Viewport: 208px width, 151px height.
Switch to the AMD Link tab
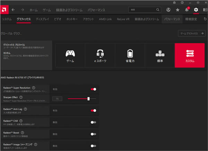click(105, 19)
